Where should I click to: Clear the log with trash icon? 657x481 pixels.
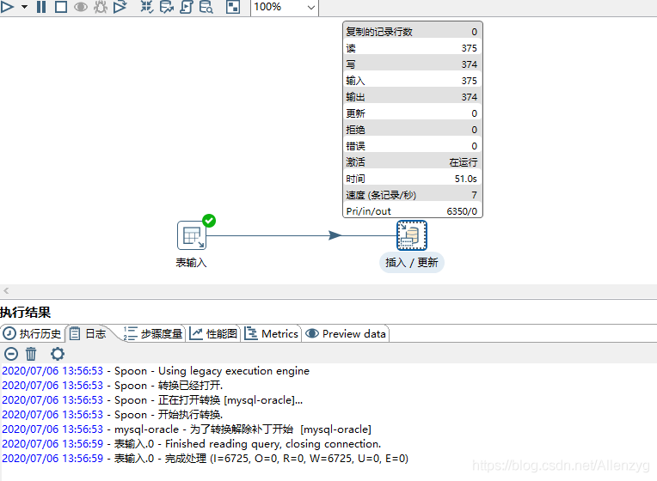(31, 354)
